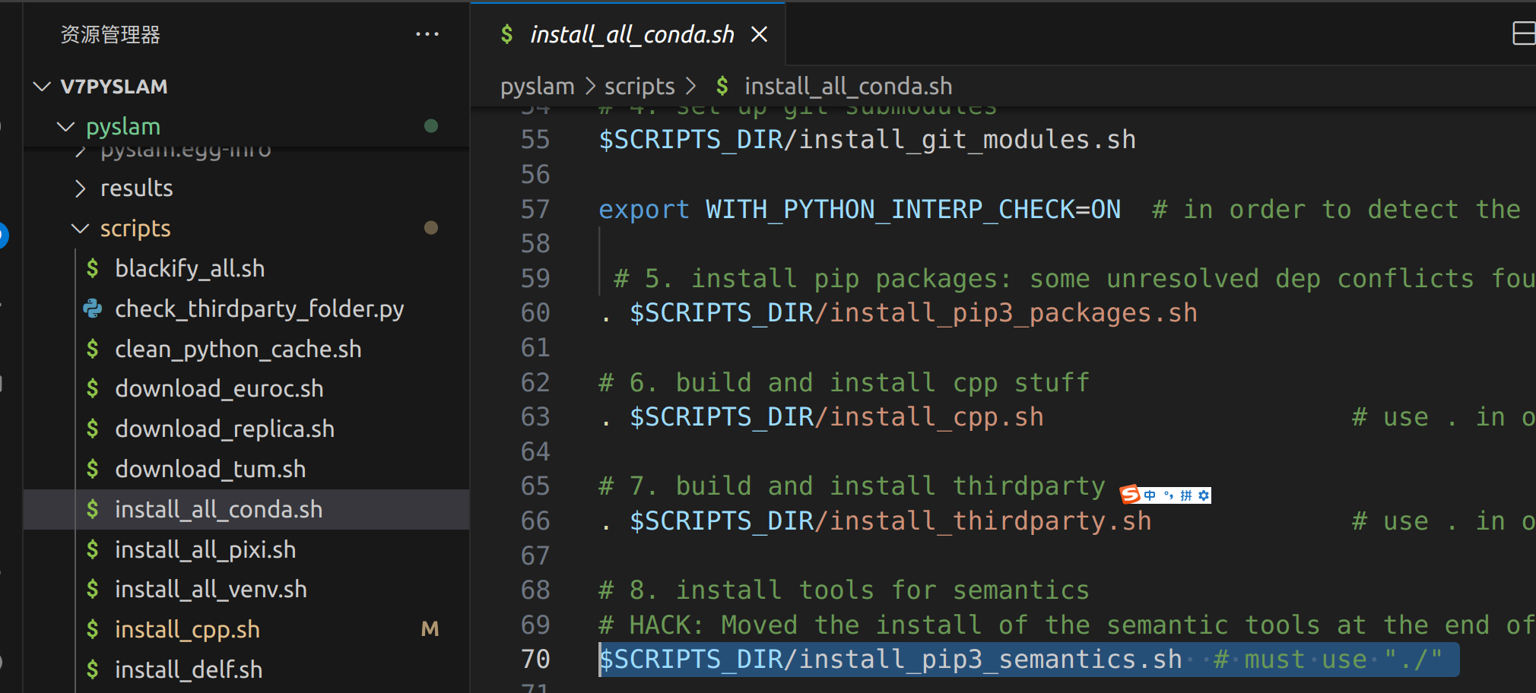
Task: Click the shell icon beside install_all_venv.sh
Action: 93,590
